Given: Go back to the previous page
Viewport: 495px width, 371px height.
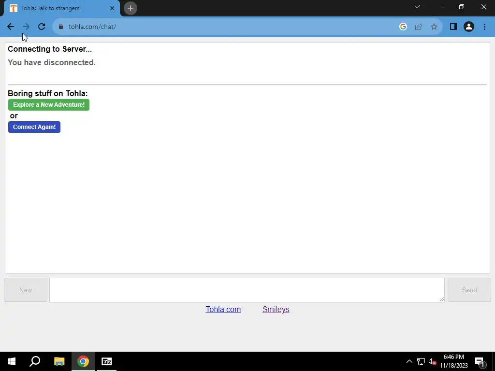Looking at the screenshot, I should pos(11,27).
